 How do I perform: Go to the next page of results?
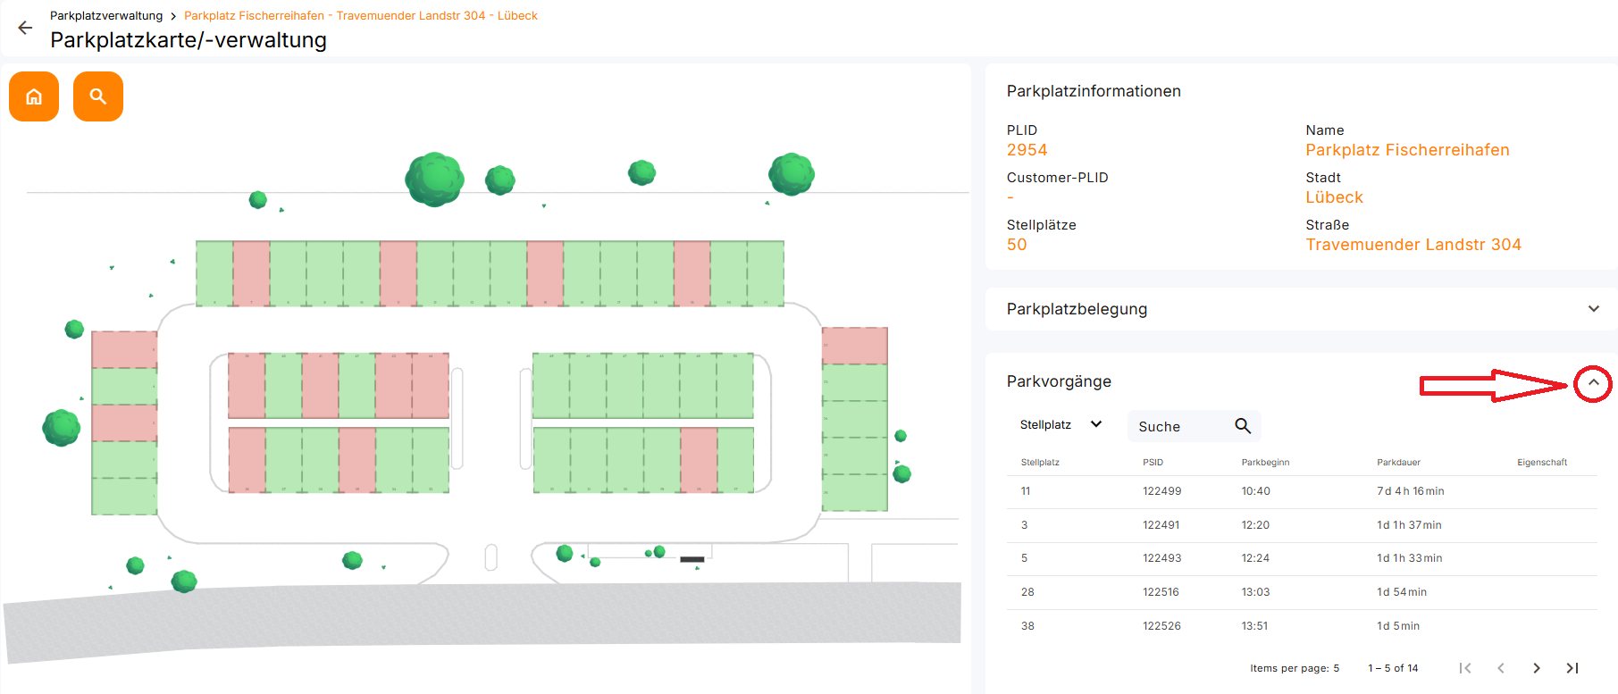point(1536,668)
